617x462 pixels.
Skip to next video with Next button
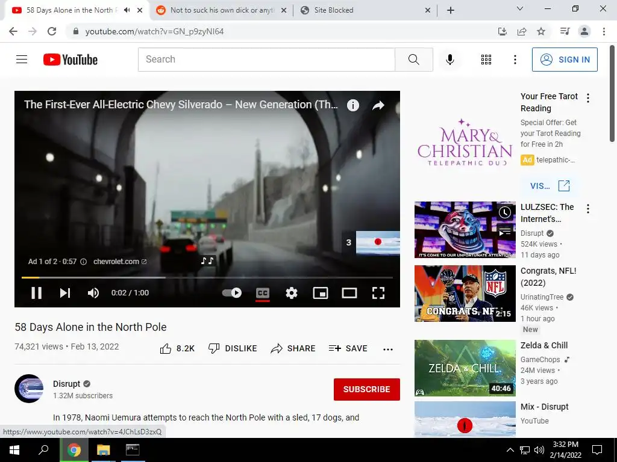pos(65,293)
